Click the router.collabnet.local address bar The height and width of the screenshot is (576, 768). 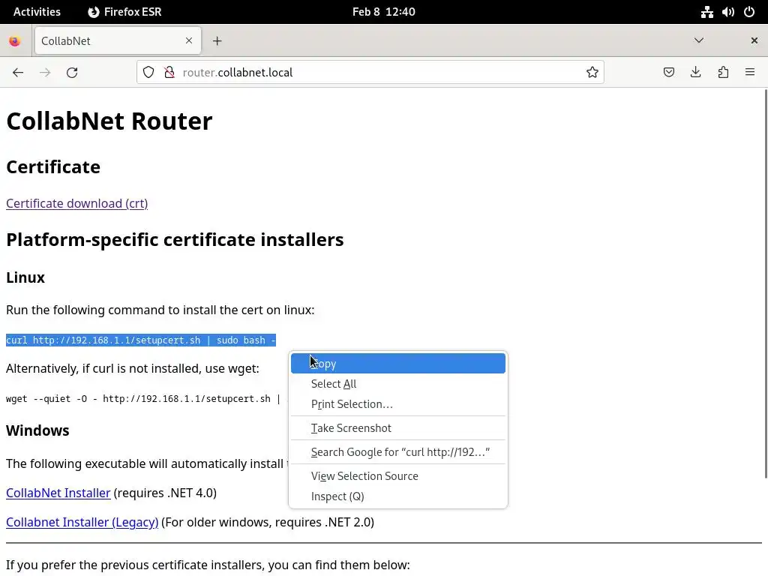coord(370,73)
